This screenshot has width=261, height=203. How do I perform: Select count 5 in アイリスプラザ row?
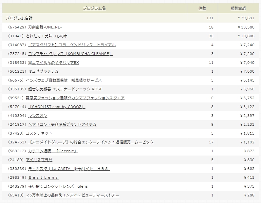pos(212,159)
